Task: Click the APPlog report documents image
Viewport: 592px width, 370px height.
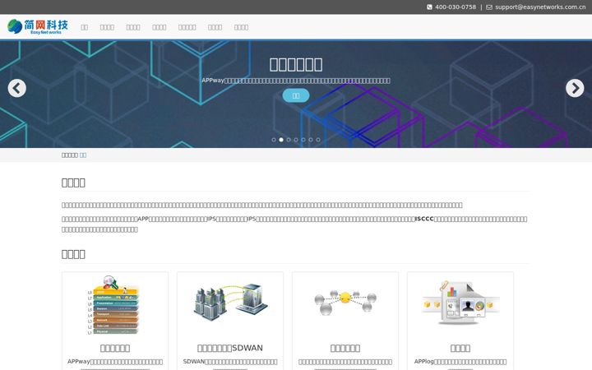Action: click(x=460, y=303)
